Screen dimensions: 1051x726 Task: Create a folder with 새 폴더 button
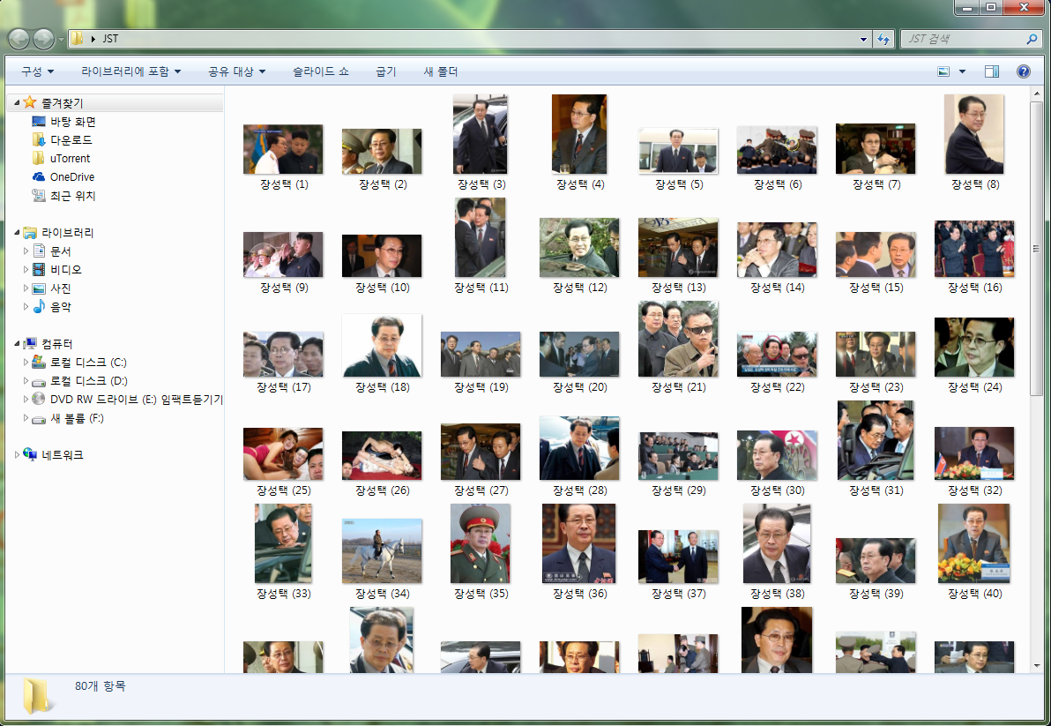click(x=440, y=71)
